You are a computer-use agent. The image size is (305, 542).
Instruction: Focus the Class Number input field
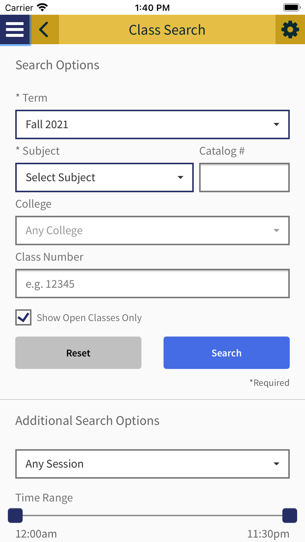(152, 283)
